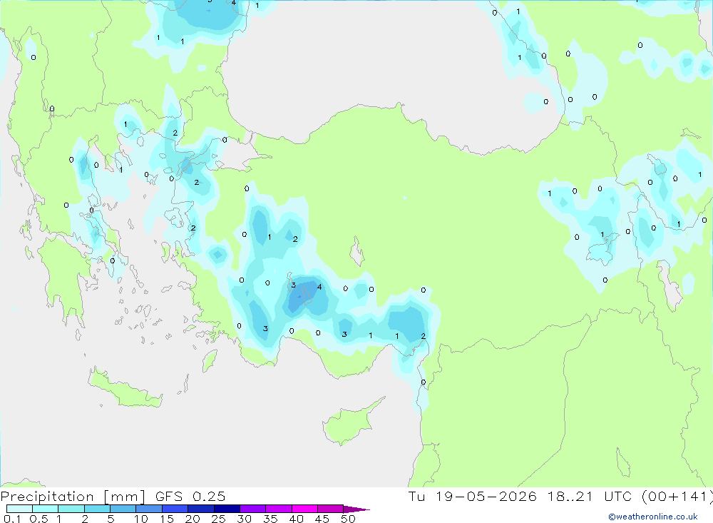Image resolution: width=713 pixels, height=523 pixels.
Task: Select the 40–45 mm magenta legend swatch
Action: coord(304,509)
